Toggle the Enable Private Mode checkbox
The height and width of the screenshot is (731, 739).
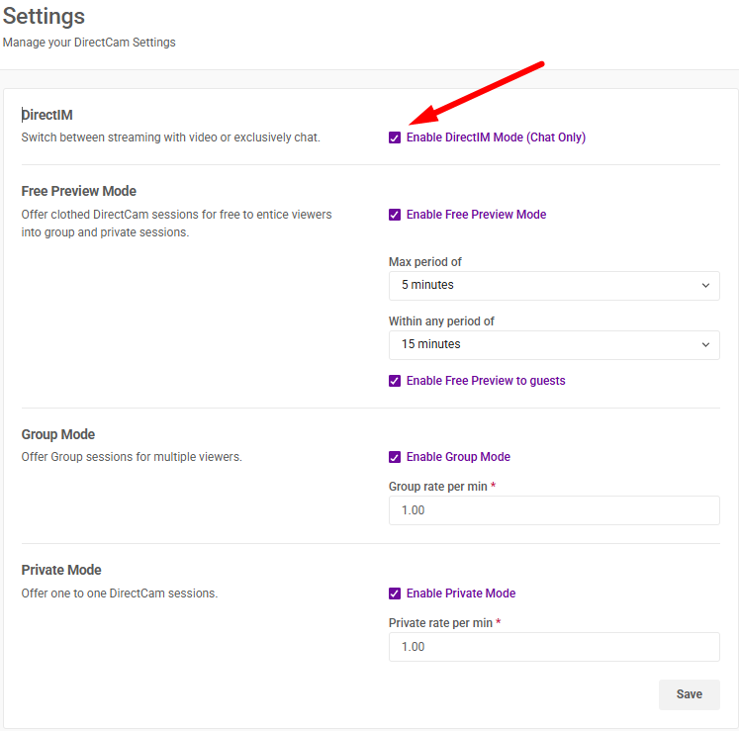coord(395,594)
